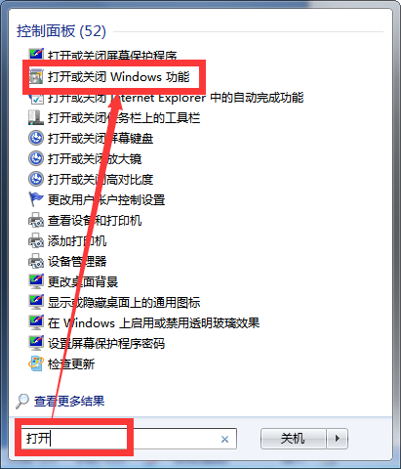The height and width of the screenshot is (469, 401).
Task: Click the taskbar toolbars icon
Action: pos(36,117)
